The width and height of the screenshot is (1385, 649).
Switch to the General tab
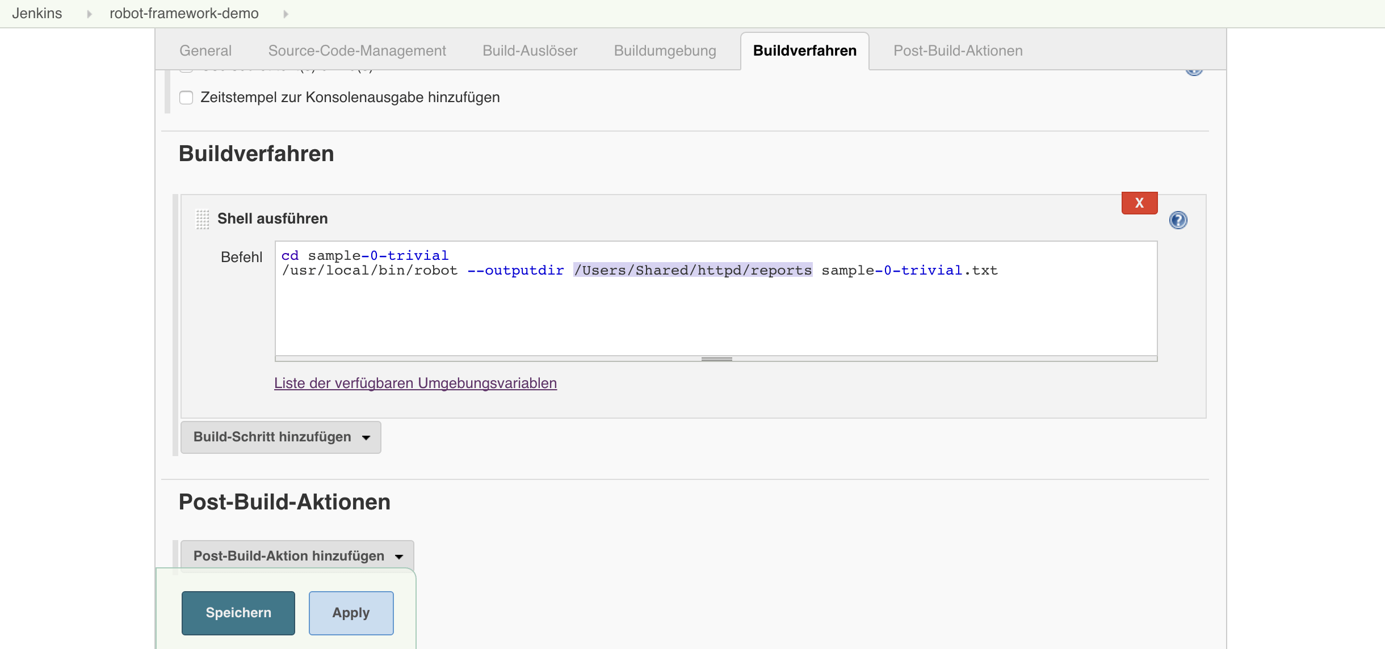(205, 51)
